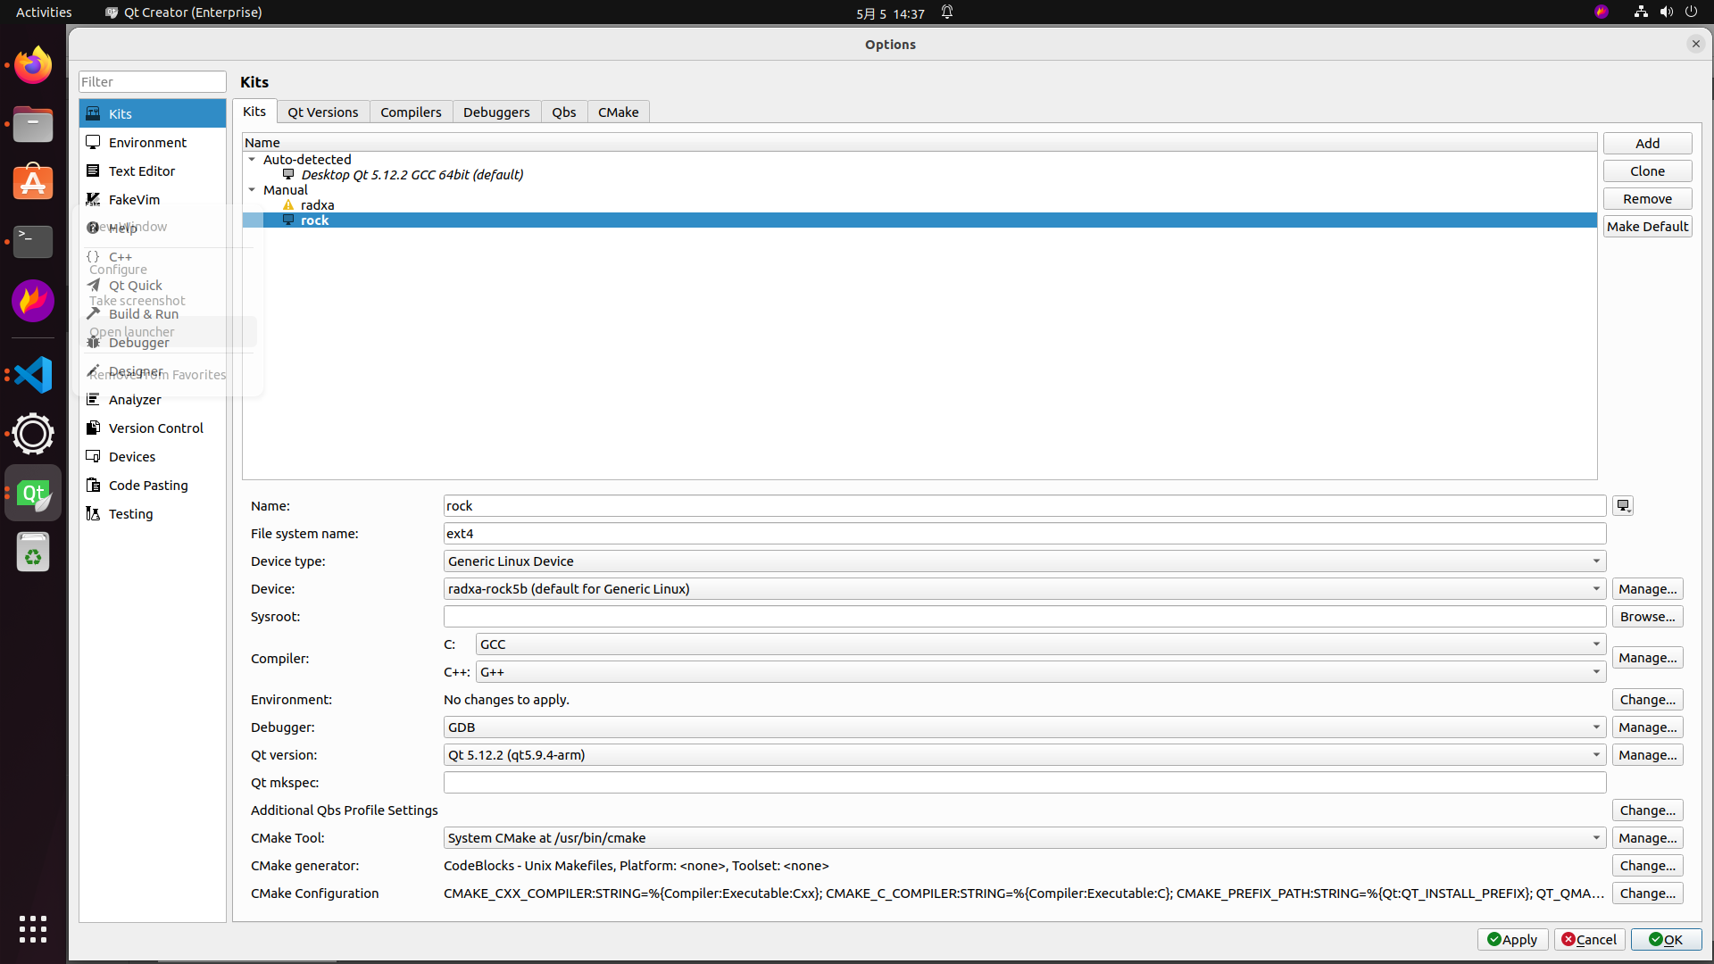Screen dimensions: 1714x964
Task: Select Version Control in sidebar
Action: (155, 428)
